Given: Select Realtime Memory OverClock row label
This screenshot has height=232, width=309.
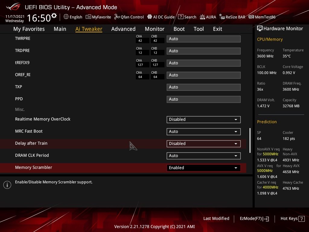Looking at the screenshot, I should coord(43,119).
